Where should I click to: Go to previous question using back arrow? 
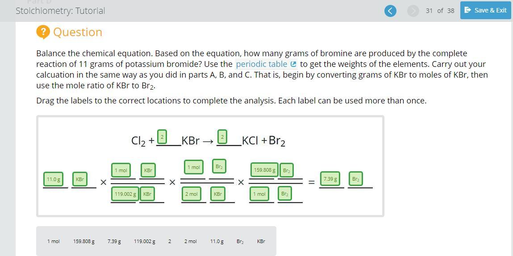pos(390,11)
